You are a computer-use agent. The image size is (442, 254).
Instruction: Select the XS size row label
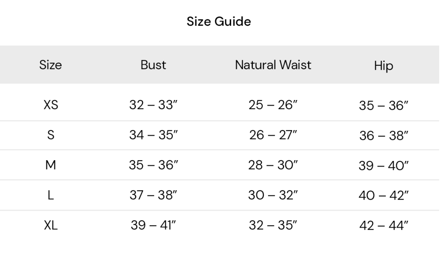[51, 105]
